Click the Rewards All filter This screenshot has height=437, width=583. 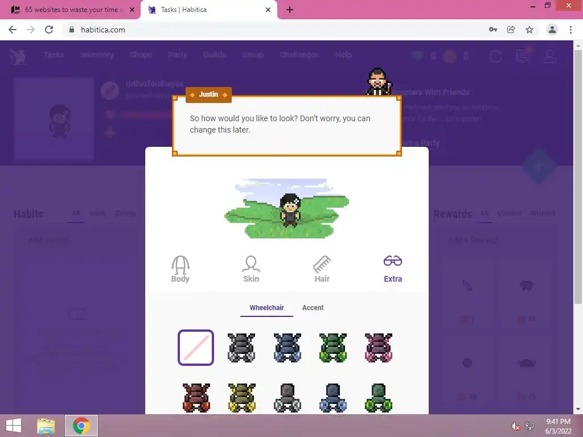[x=484, y=213]
